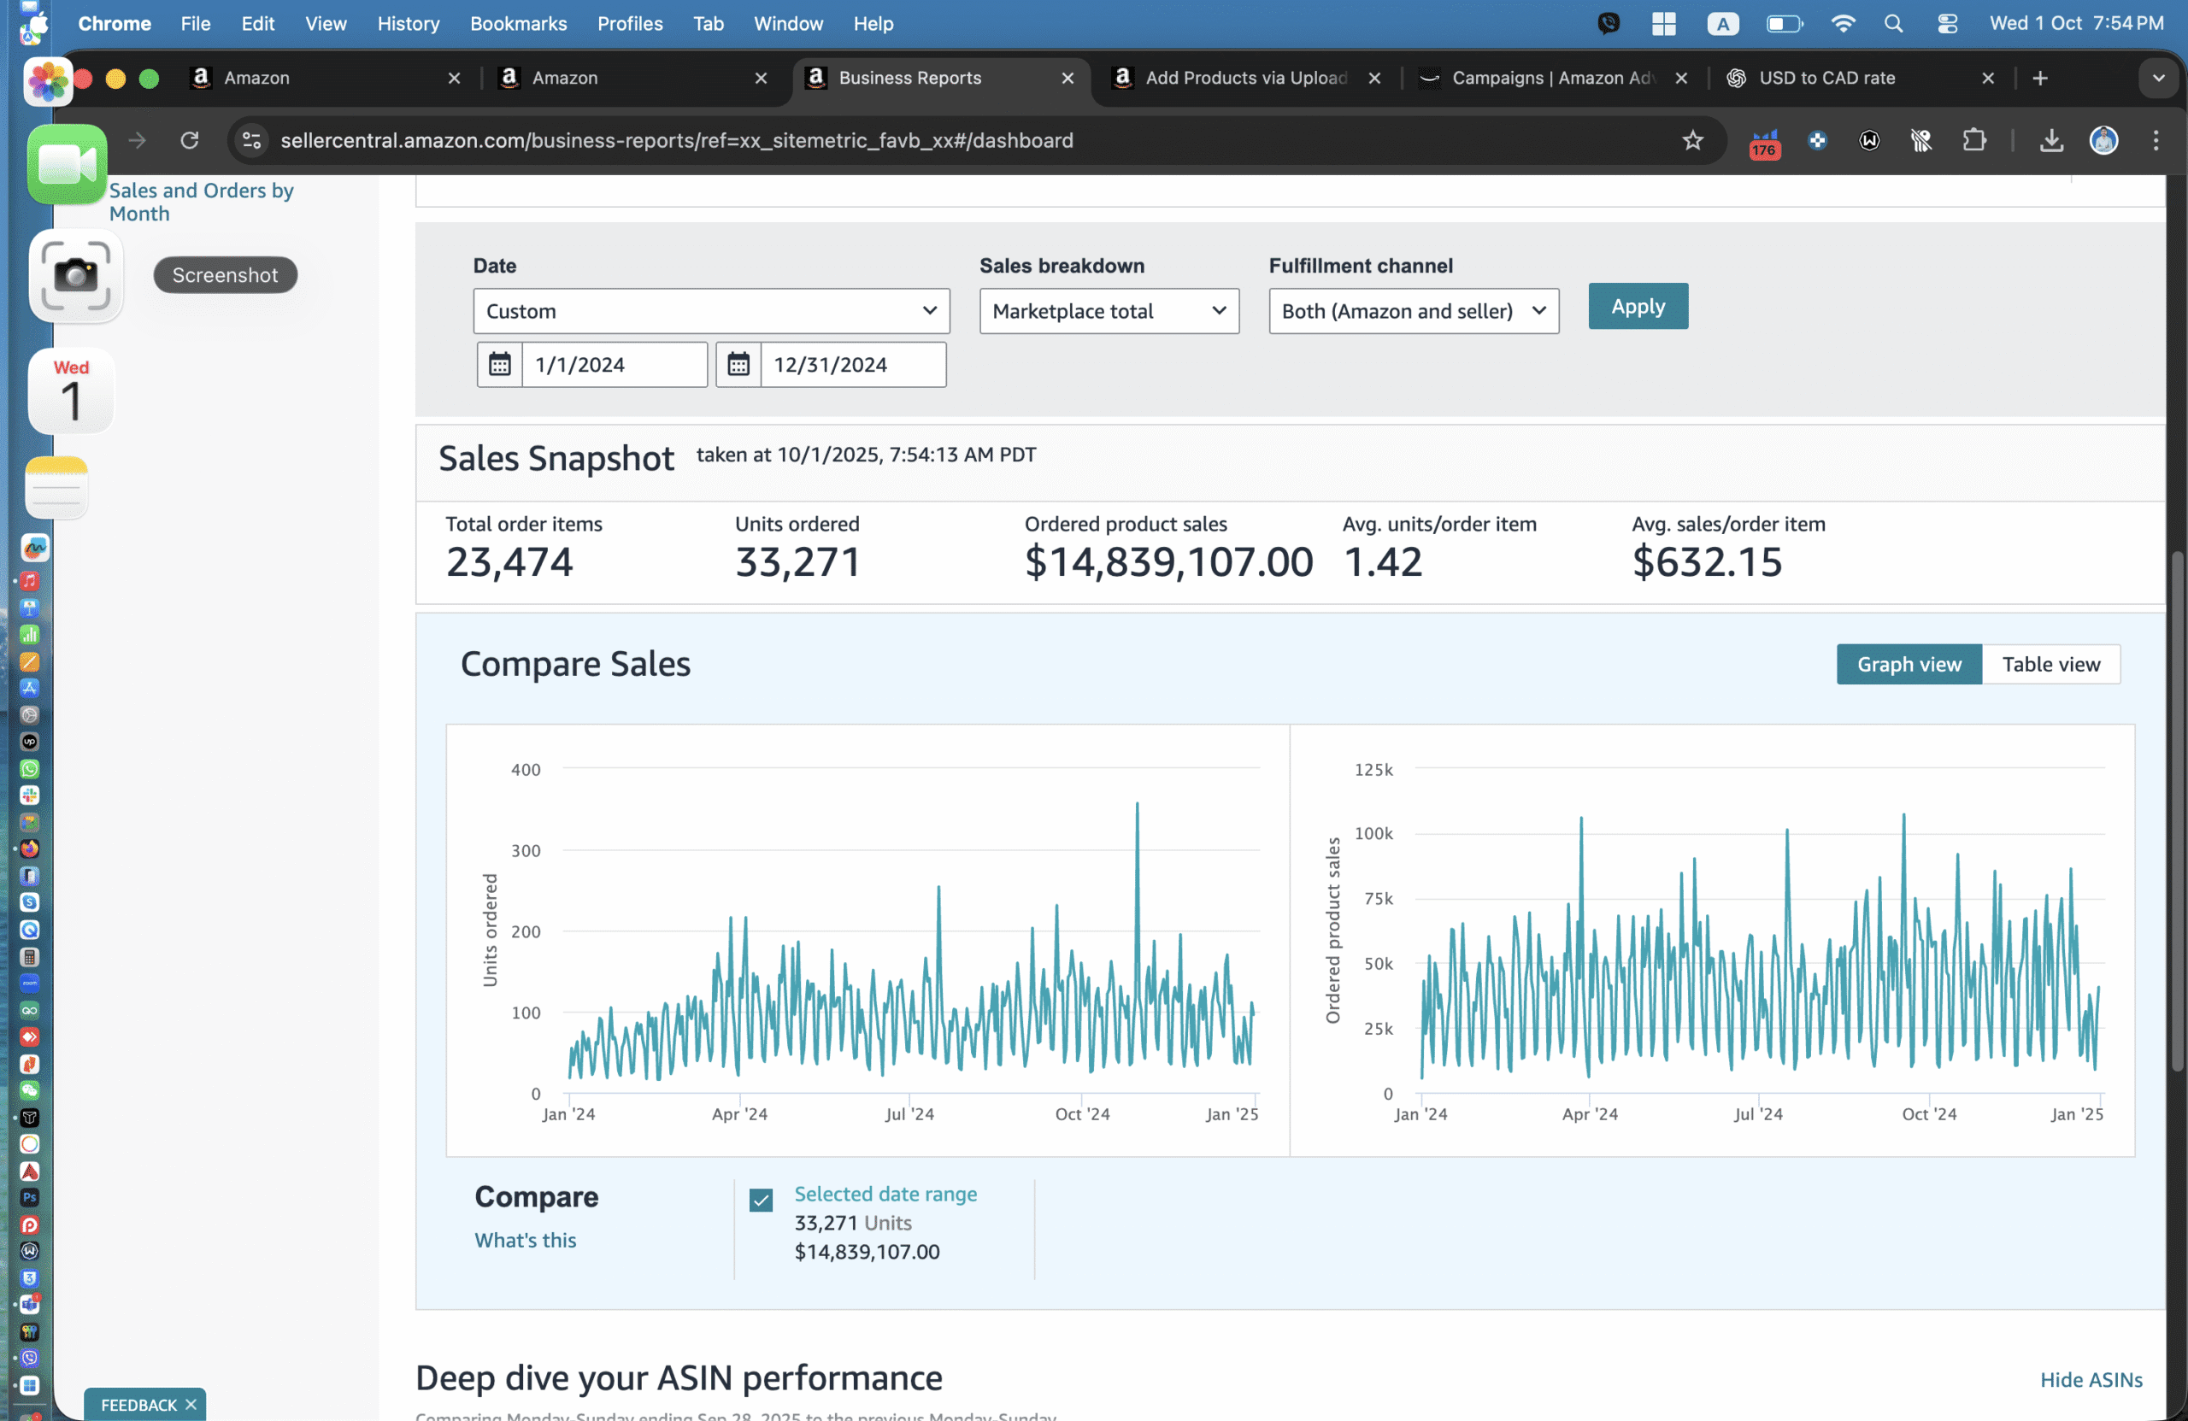Image resolution: width=2188 pixels, height=1421 pixels.
Task: Click the Wordtune extension icon
Action: pyautogui.click(x=1869, y=141)
